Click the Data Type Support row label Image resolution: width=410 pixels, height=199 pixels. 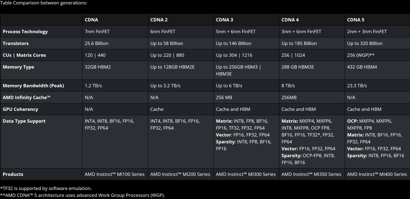tap(24, 121)
